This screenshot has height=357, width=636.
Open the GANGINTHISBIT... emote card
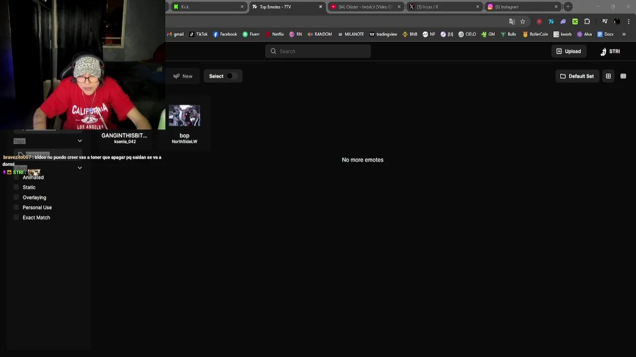coord(124,135)
